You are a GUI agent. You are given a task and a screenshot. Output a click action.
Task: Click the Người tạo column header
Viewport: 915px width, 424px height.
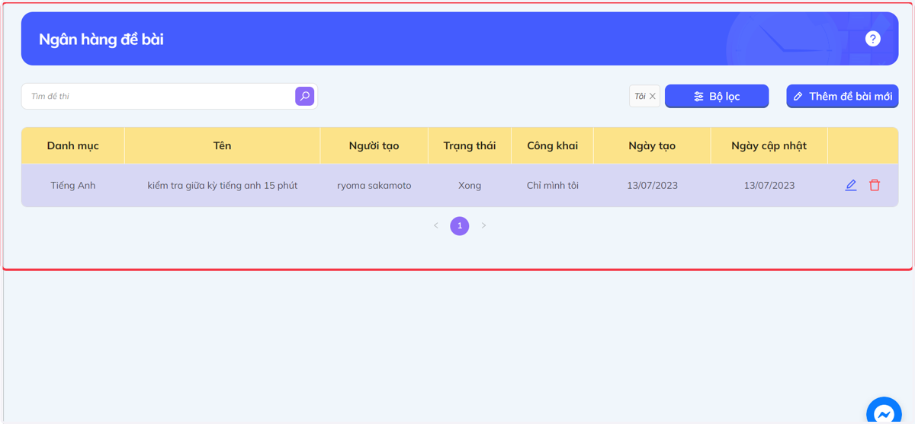tap(374, 145)
